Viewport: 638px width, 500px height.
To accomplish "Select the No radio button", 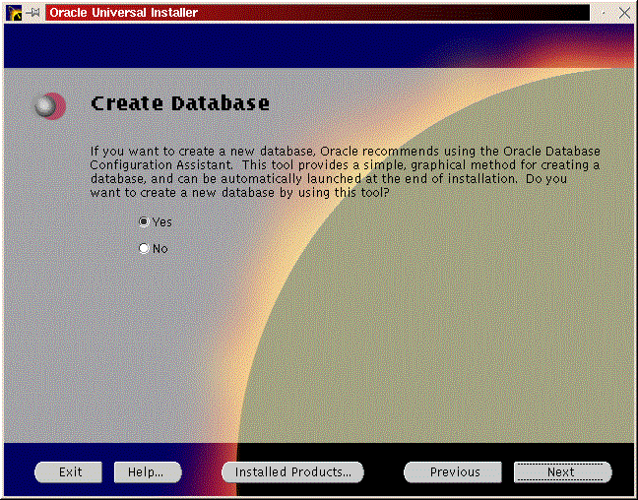I will point(144,249).
